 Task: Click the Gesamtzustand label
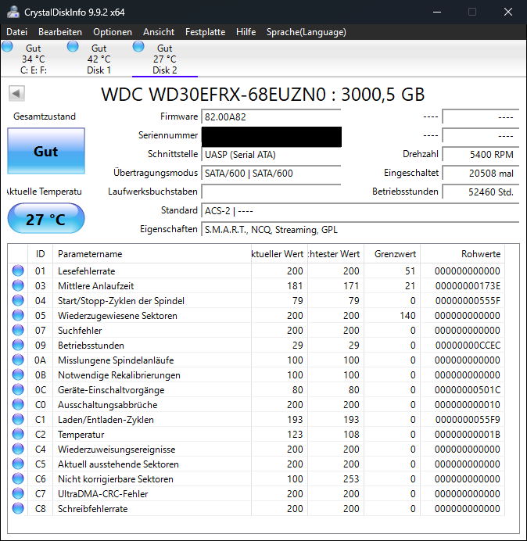(45, 116)
